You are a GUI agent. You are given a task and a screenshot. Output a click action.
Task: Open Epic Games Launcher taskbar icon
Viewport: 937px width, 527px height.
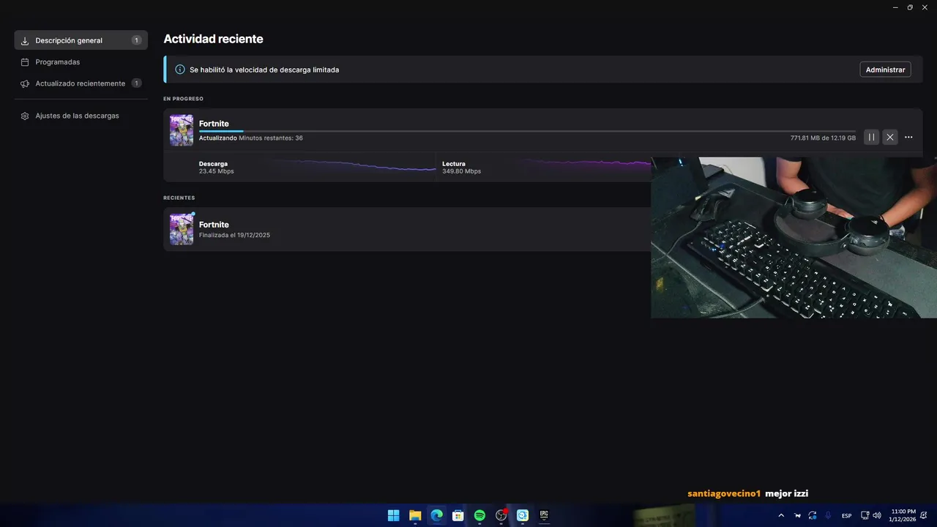coord(544,515)
